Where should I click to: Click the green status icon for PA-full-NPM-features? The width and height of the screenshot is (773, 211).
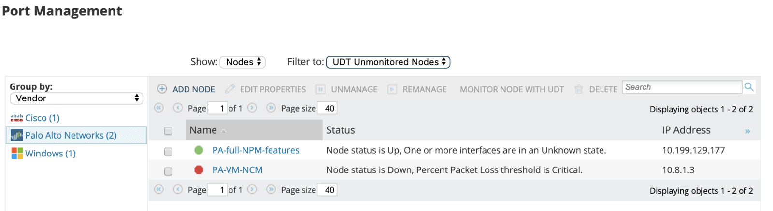point(199,150)
